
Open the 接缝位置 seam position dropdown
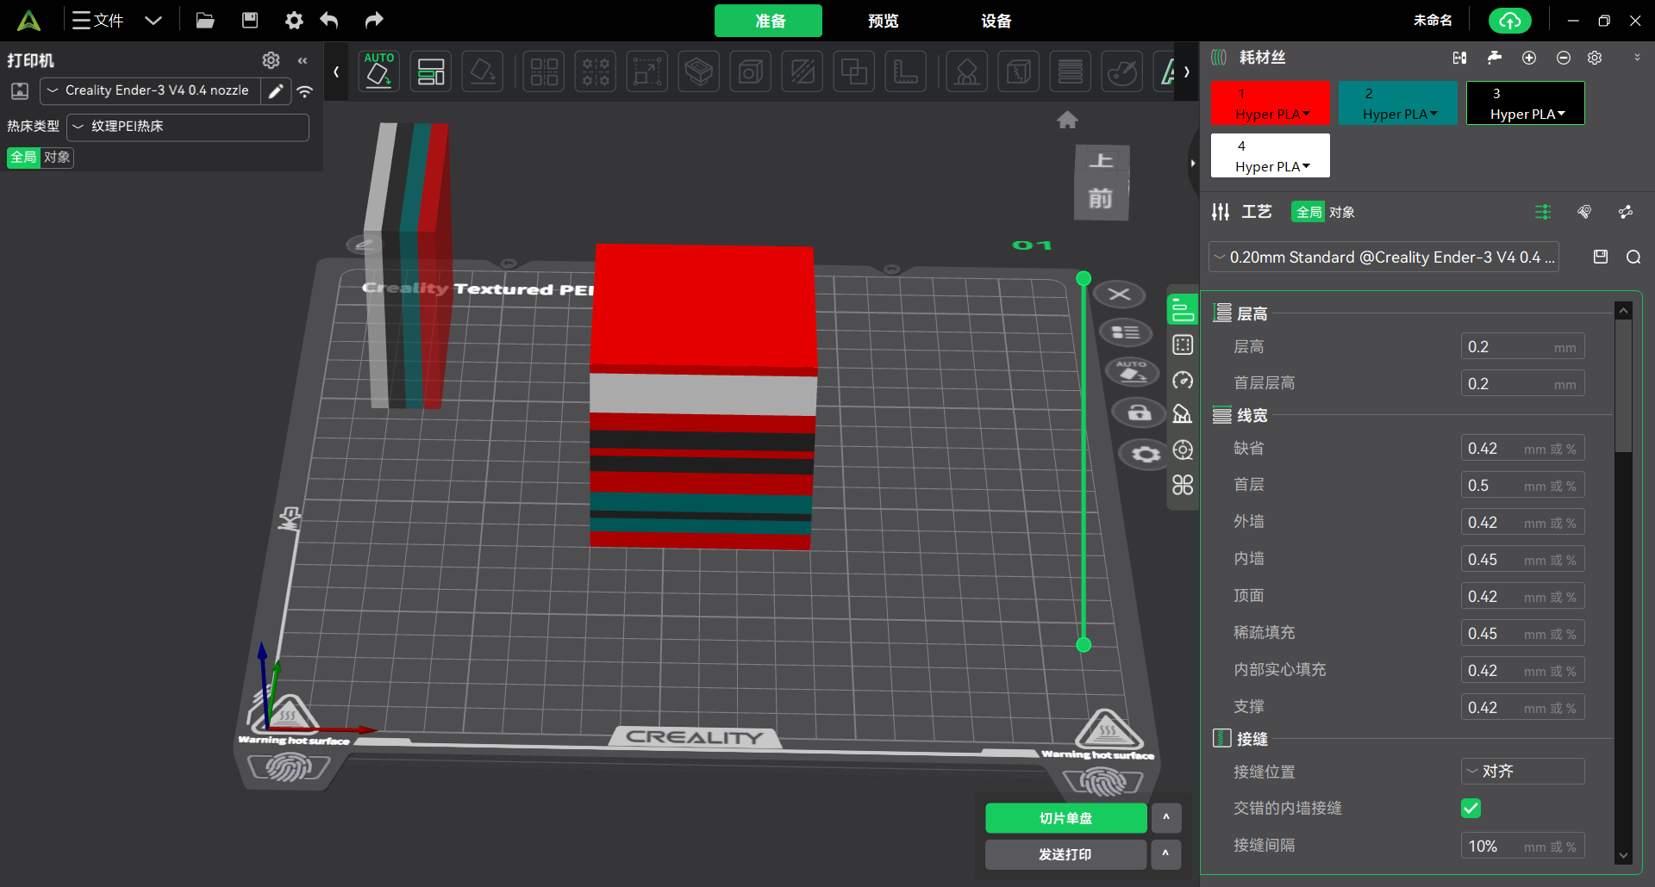click(x=1522, y=772)
